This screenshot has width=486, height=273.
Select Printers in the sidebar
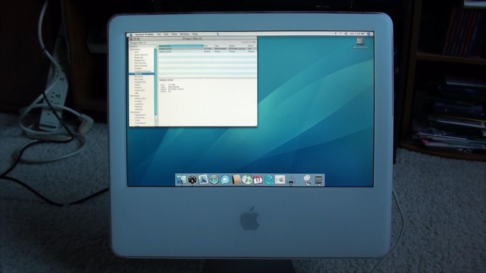(138, 88)
